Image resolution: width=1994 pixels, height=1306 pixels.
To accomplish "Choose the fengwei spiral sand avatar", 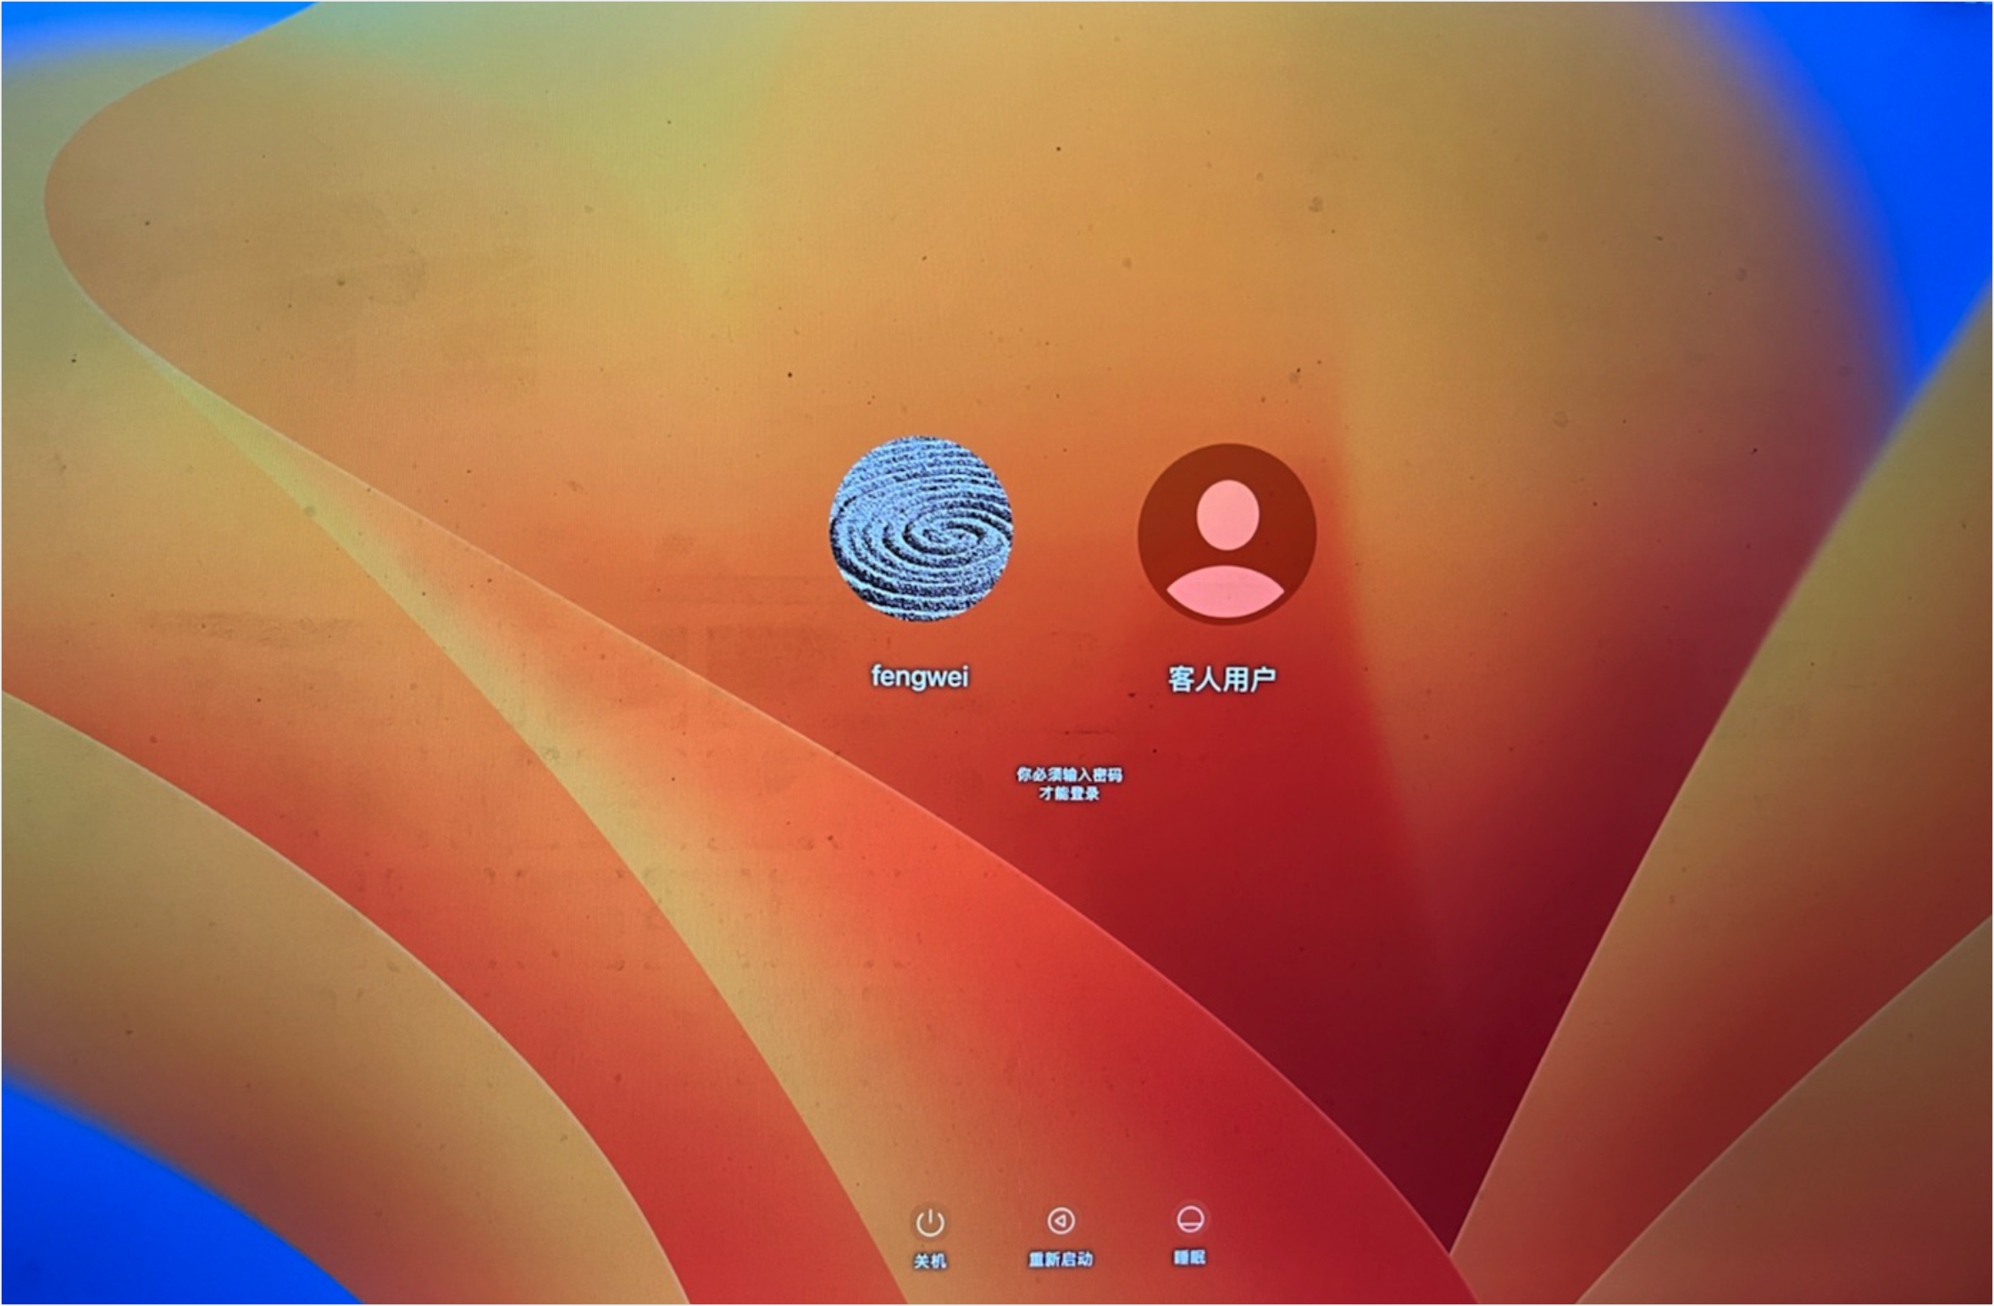I will pyautogui.click(x=921, y=528).
